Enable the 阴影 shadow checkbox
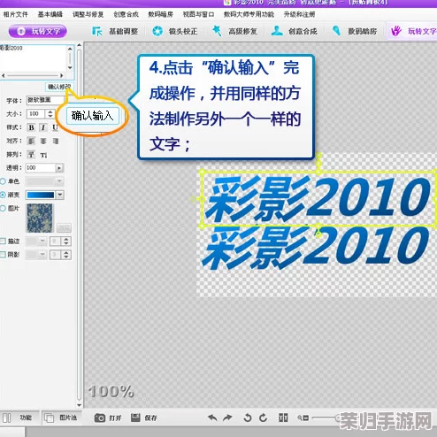Screen dimensions: 437x437 [x=3, y=255]
